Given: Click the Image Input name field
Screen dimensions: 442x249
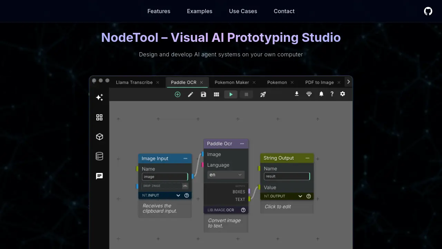Looking at the screenshot, I should pyautogui.click(x=165, y=177).
